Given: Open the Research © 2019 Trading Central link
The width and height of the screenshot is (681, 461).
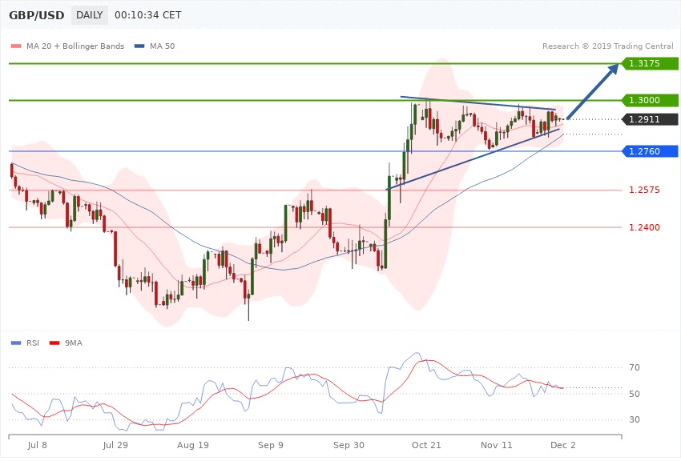Looking at the screenshot, I should 607,46.
